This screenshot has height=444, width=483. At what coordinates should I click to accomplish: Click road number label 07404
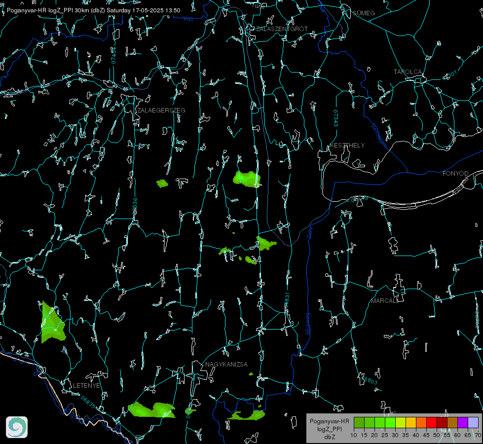(x=113, y=55)
